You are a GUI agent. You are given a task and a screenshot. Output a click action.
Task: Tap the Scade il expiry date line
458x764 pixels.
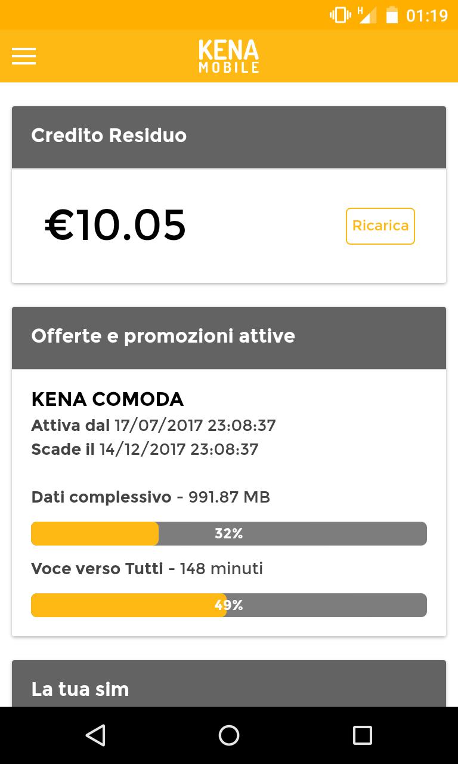[x=144, y=449]
